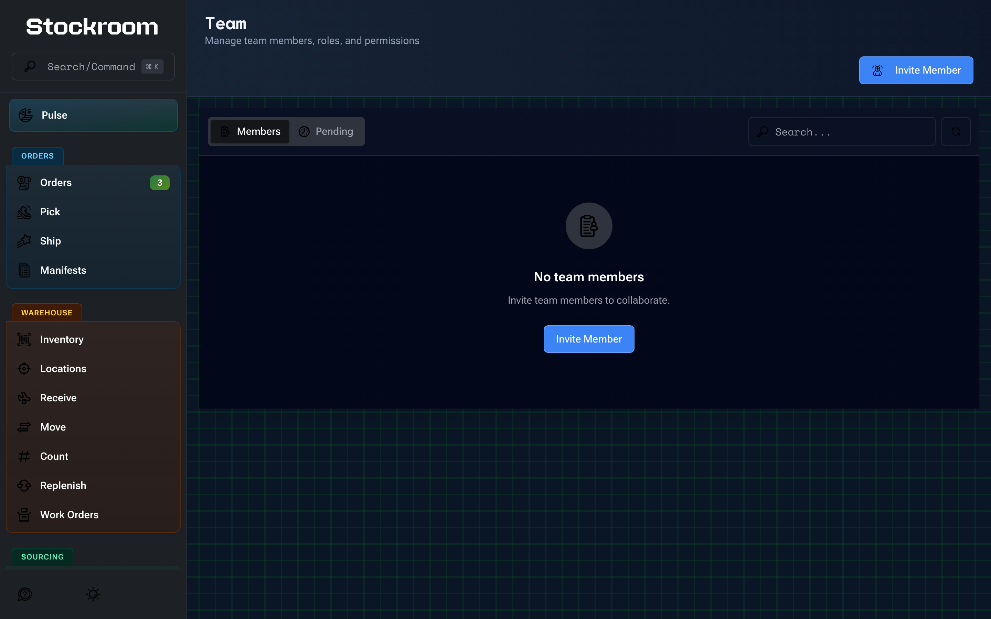Click the person icon on Invite Member
Viewport: 991px width, 619px height.
click(x=877, y=70)
